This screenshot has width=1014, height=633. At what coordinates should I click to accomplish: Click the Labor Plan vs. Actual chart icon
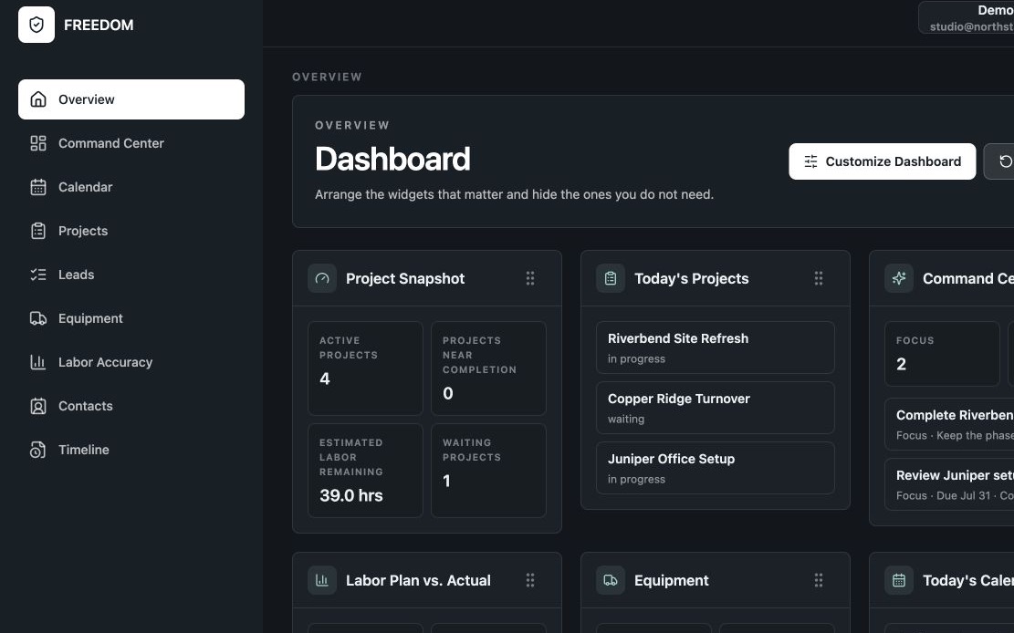(x=322, y=581)
